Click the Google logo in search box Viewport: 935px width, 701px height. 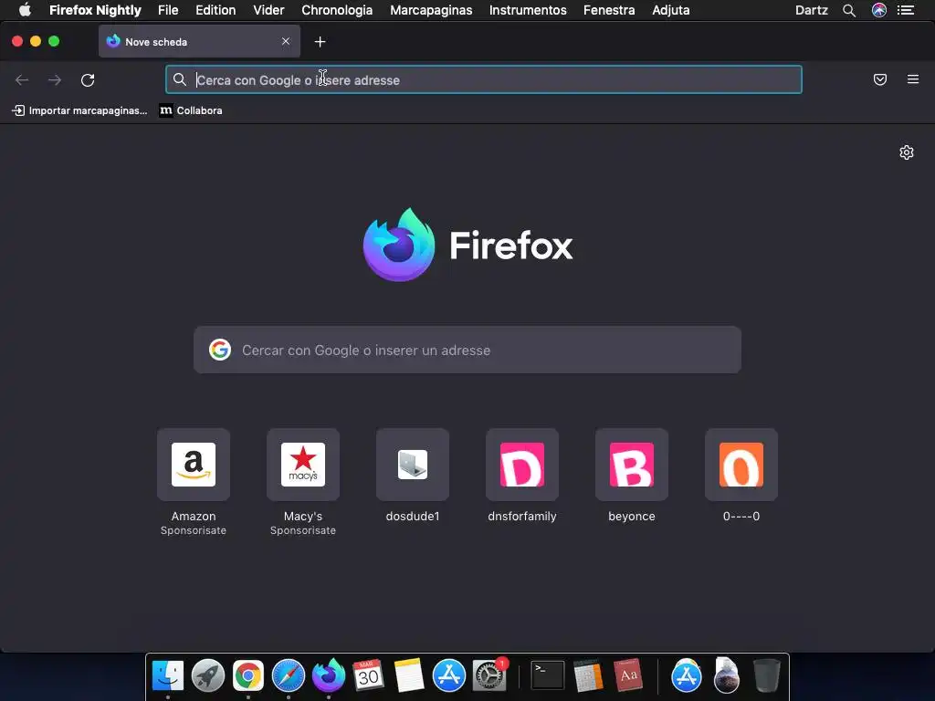220,350
